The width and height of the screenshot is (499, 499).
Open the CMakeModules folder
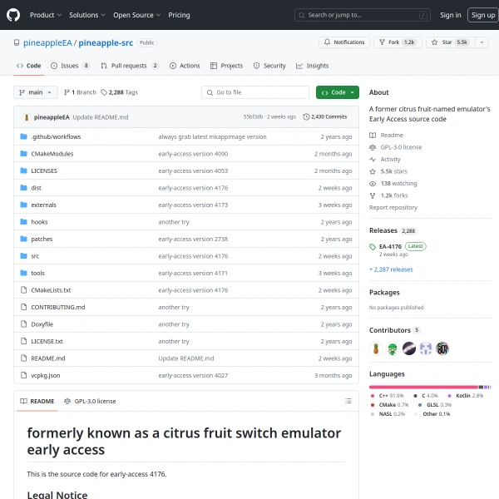[x=52, y=154]
